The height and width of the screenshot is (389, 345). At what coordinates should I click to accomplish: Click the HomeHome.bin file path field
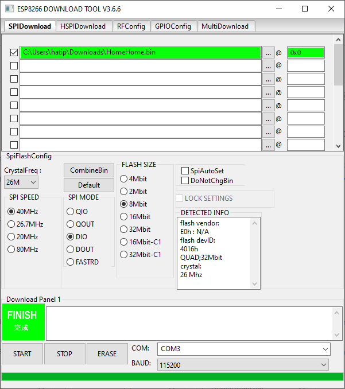141,52
